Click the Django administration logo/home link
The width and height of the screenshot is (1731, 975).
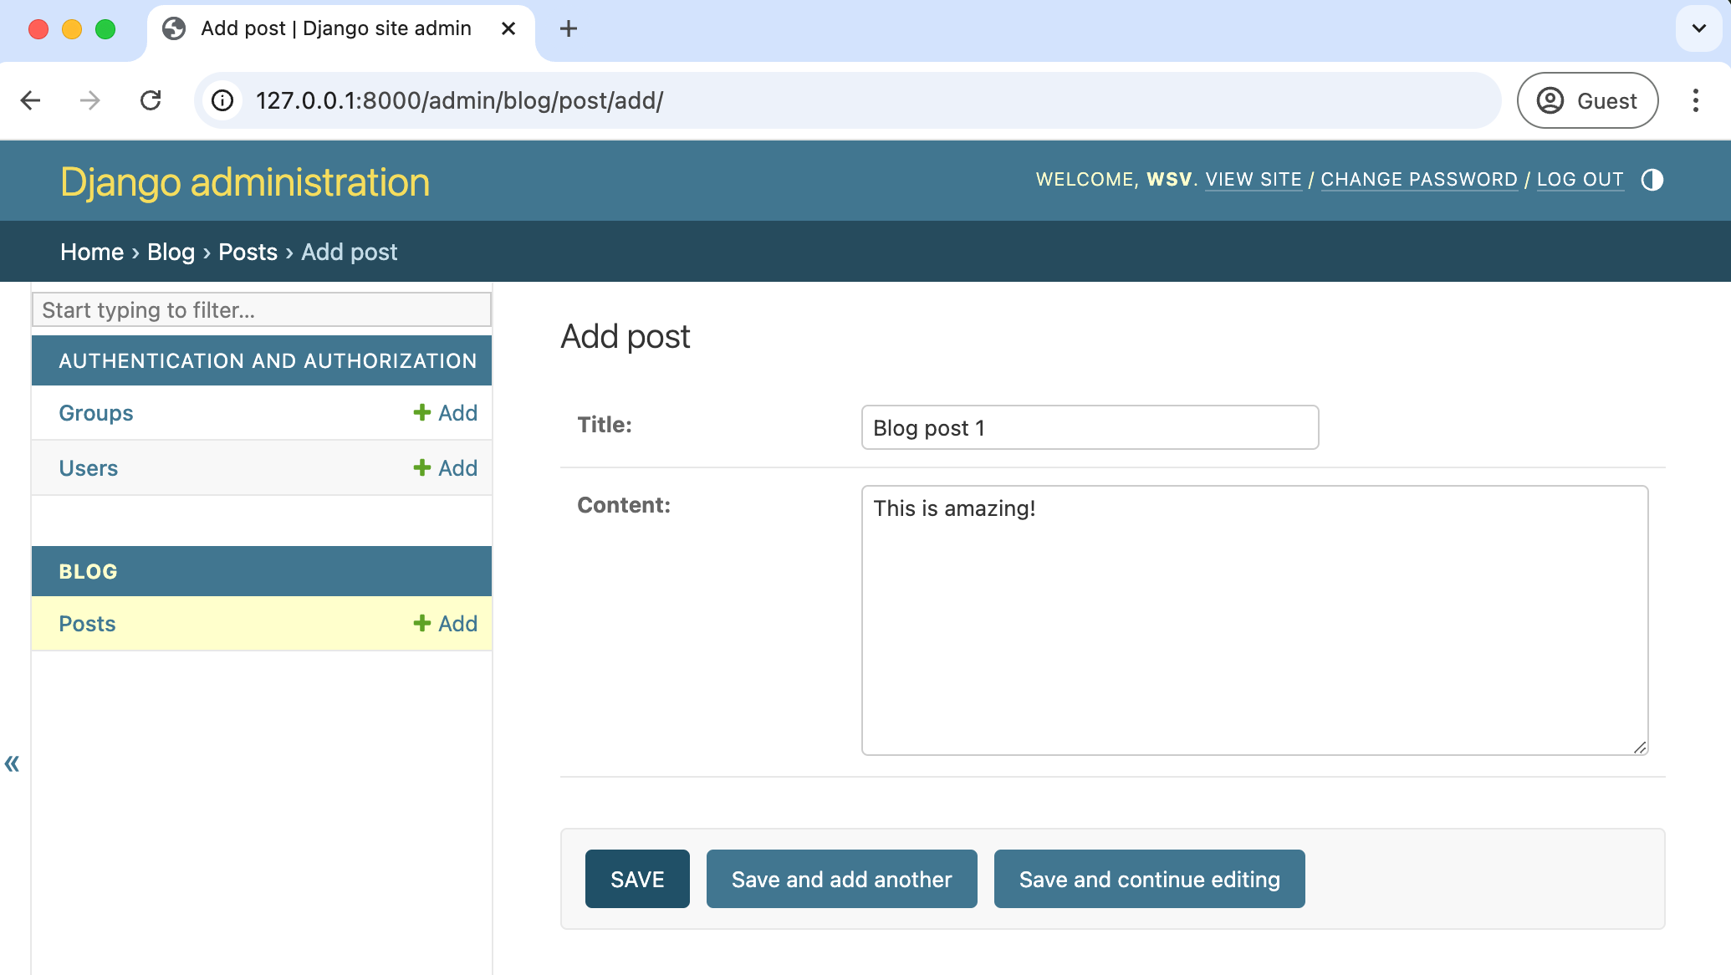(243, 181)
